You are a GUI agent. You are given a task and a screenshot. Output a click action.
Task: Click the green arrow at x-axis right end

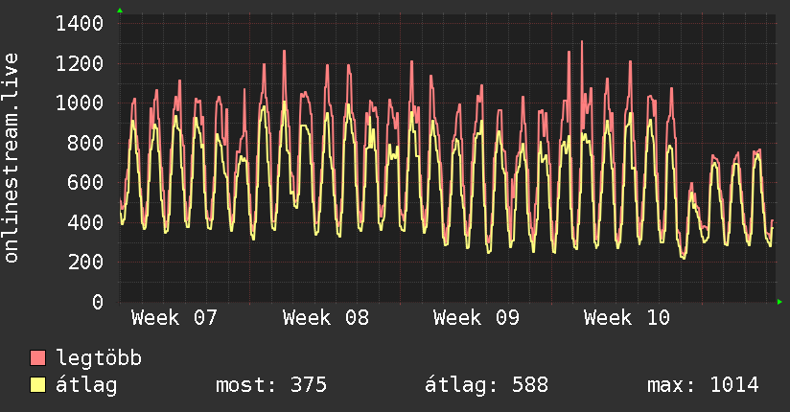tap(780, 302)
